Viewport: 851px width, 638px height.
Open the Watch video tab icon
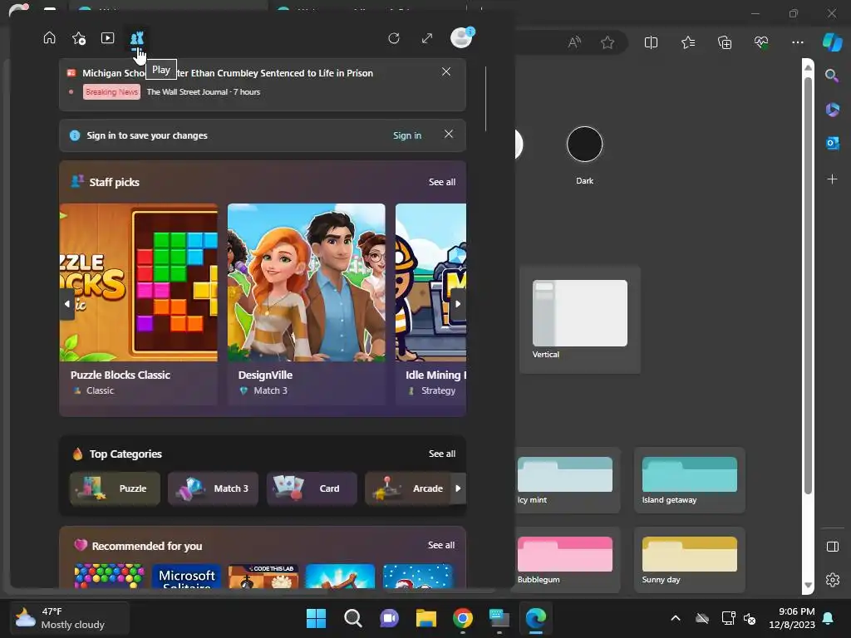click(x=107, y=38)
